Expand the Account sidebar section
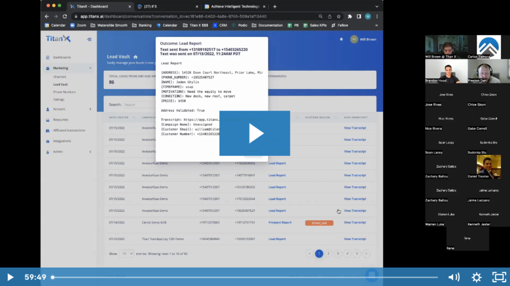This screenshot has height=286, width=510. pos(69,109)
